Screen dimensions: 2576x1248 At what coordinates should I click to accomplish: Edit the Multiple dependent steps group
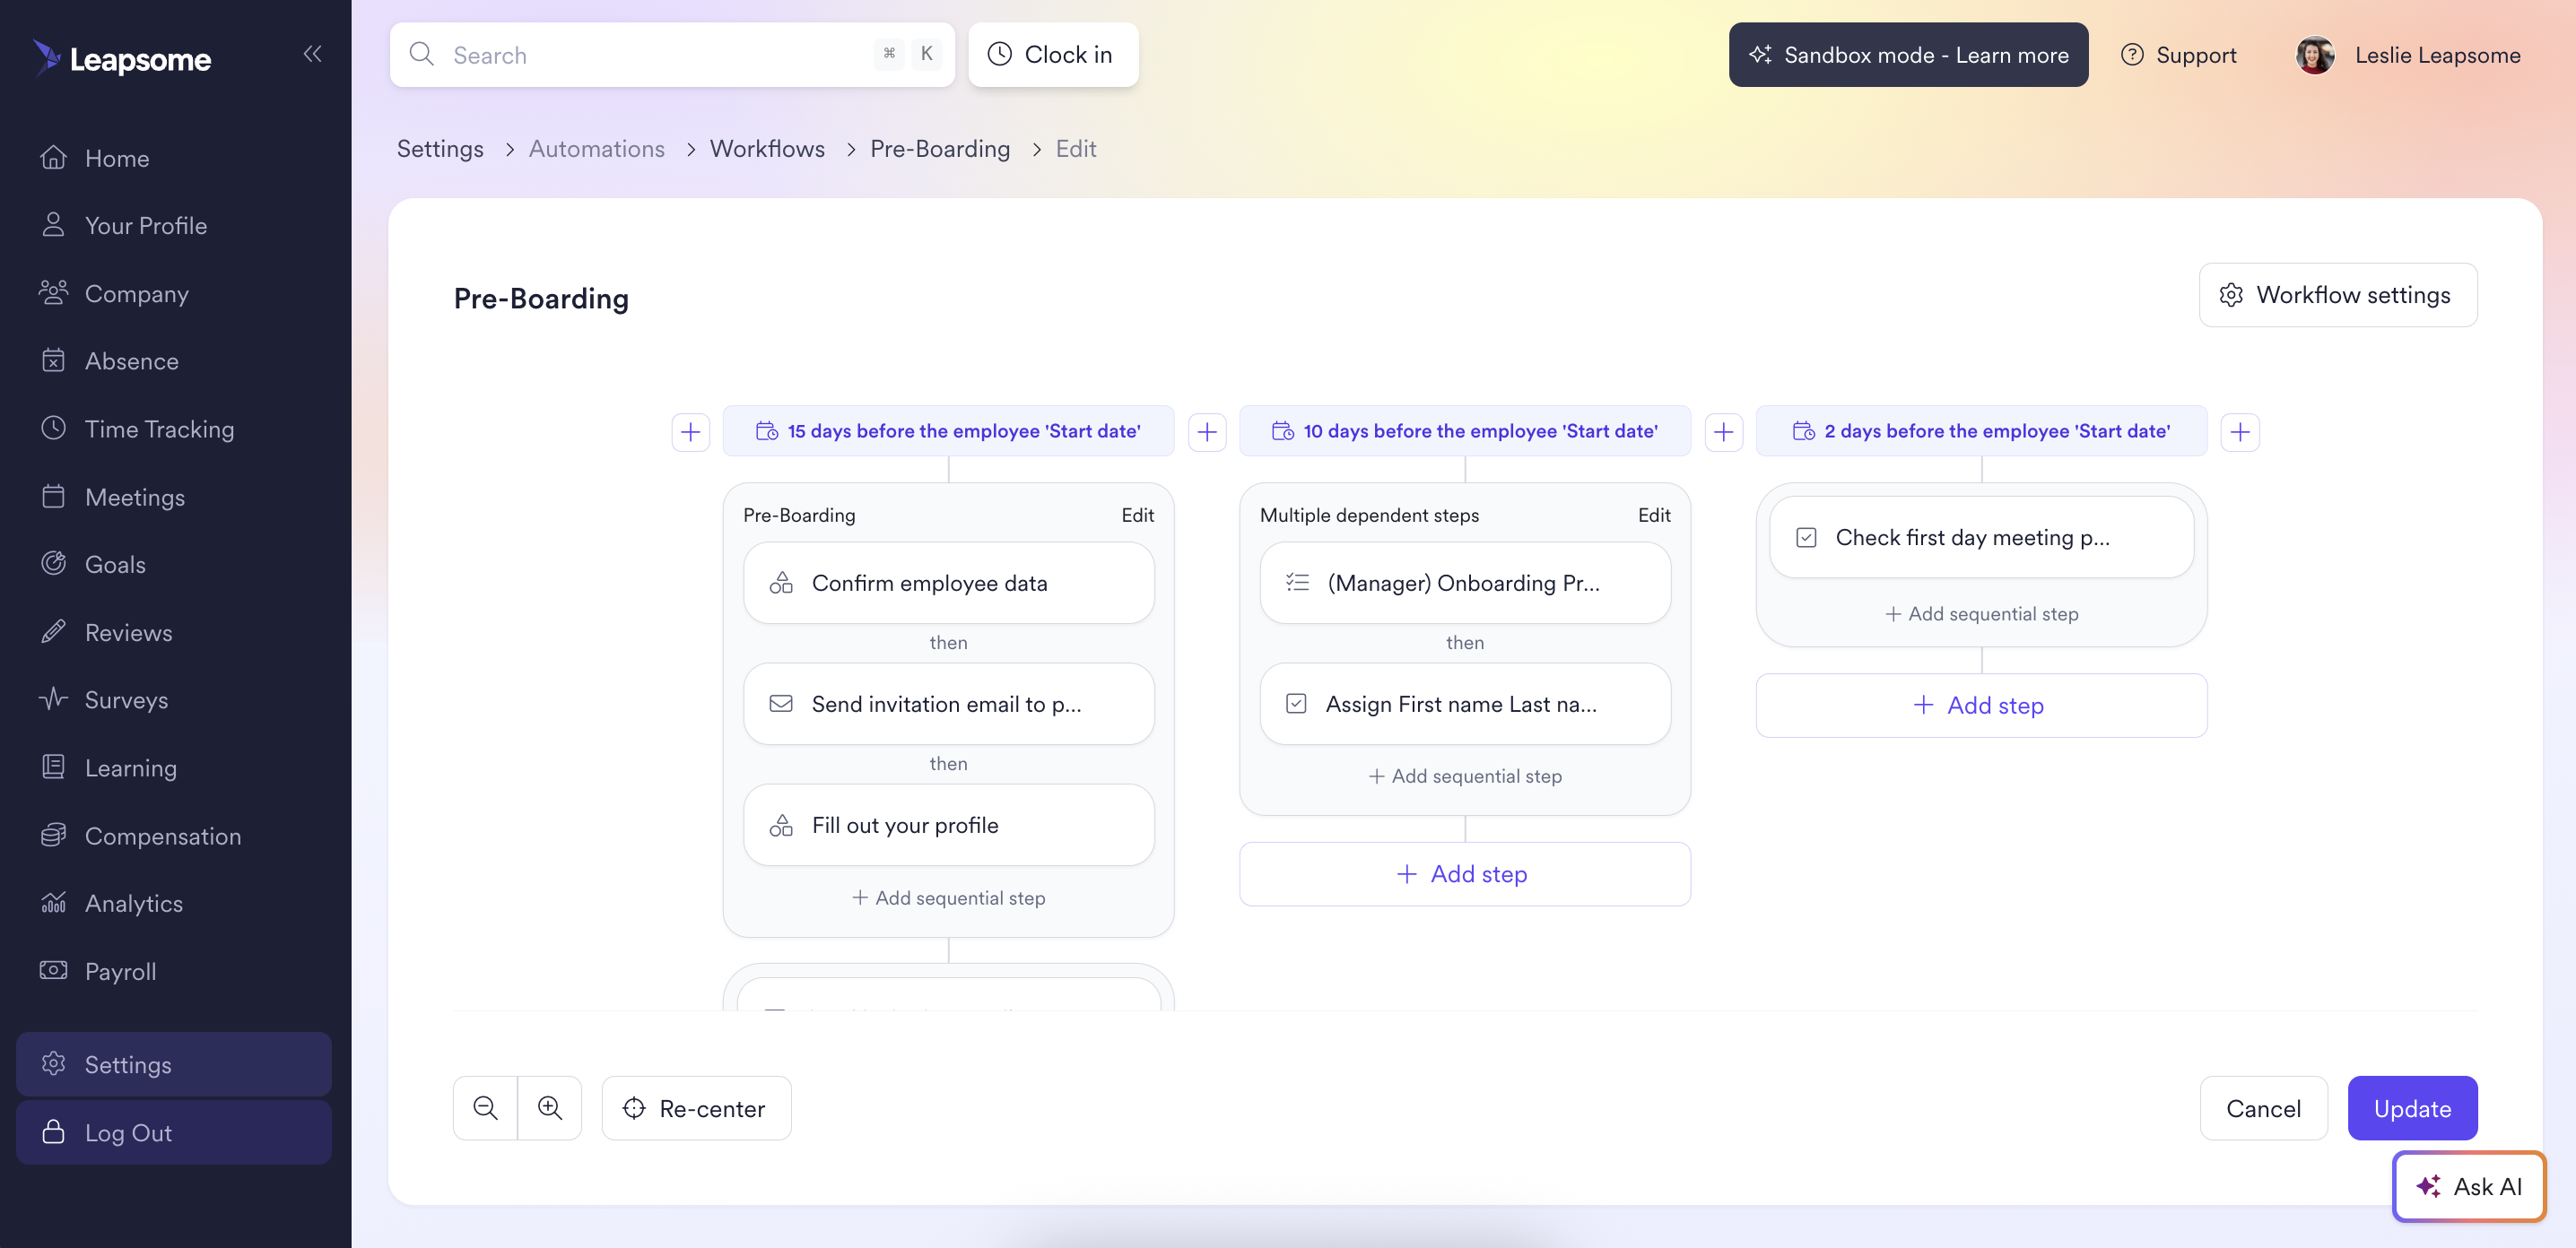[1654, 515]
